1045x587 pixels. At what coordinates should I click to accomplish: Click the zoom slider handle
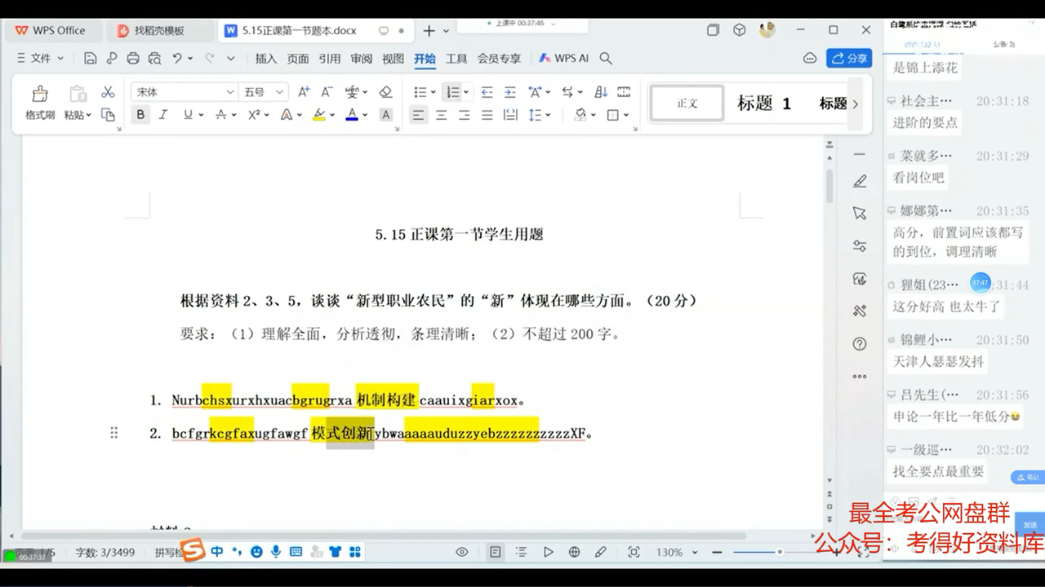(780, 552)
